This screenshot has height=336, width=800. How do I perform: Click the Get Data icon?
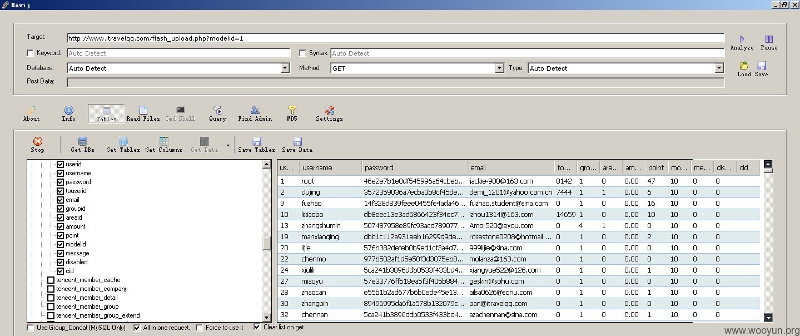205,141
